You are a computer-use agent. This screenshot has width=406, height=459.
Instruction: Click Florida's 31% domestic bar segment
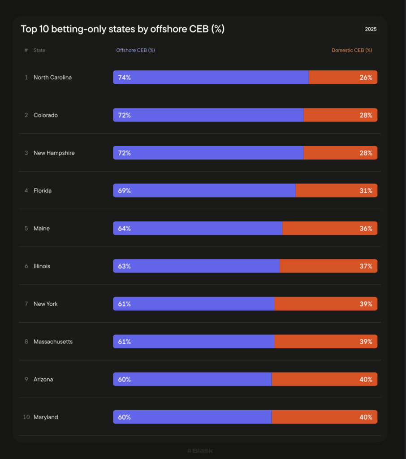point(336,191)
